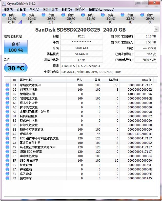Viewport: 162px width, 201px height.
Task: Open the 佈景主題(T) menu
Action: [x=50, y=10]
